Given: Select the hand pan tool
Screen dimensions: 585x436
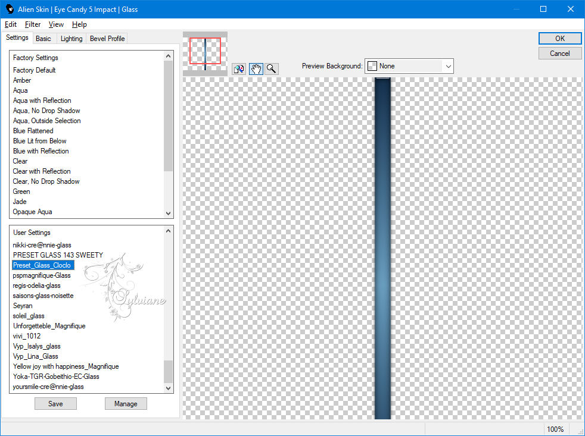Looking at the screenshot, I should [x=256, y=68].
